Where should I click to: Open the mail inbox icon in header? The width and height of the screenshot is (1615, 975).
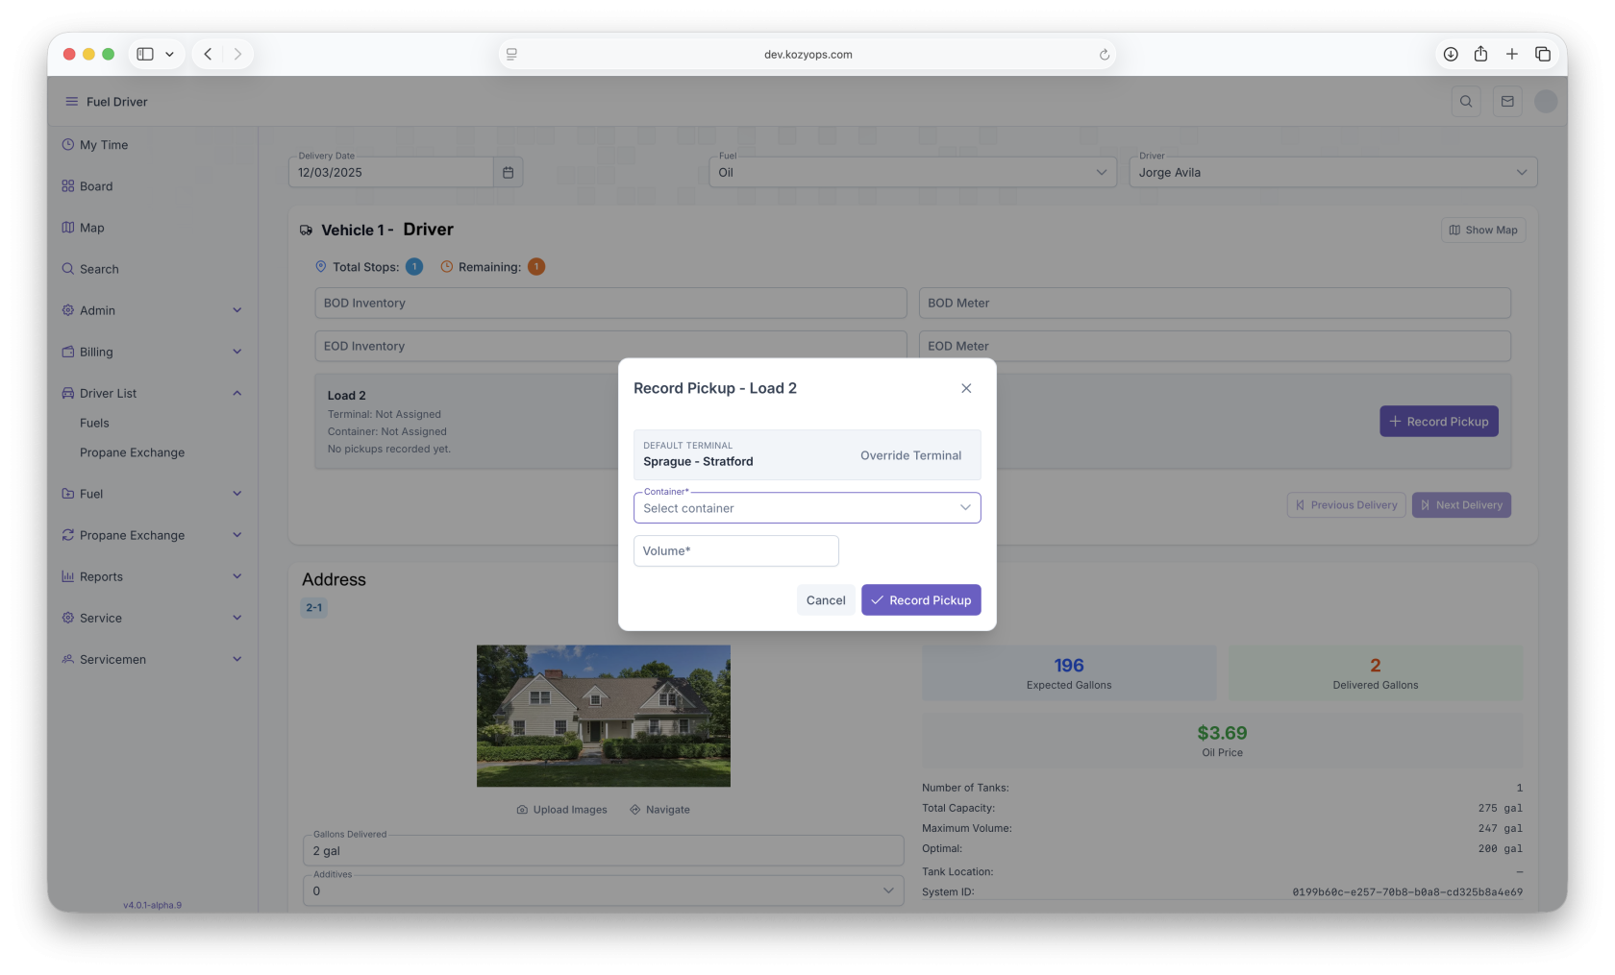click(1507, 102)
